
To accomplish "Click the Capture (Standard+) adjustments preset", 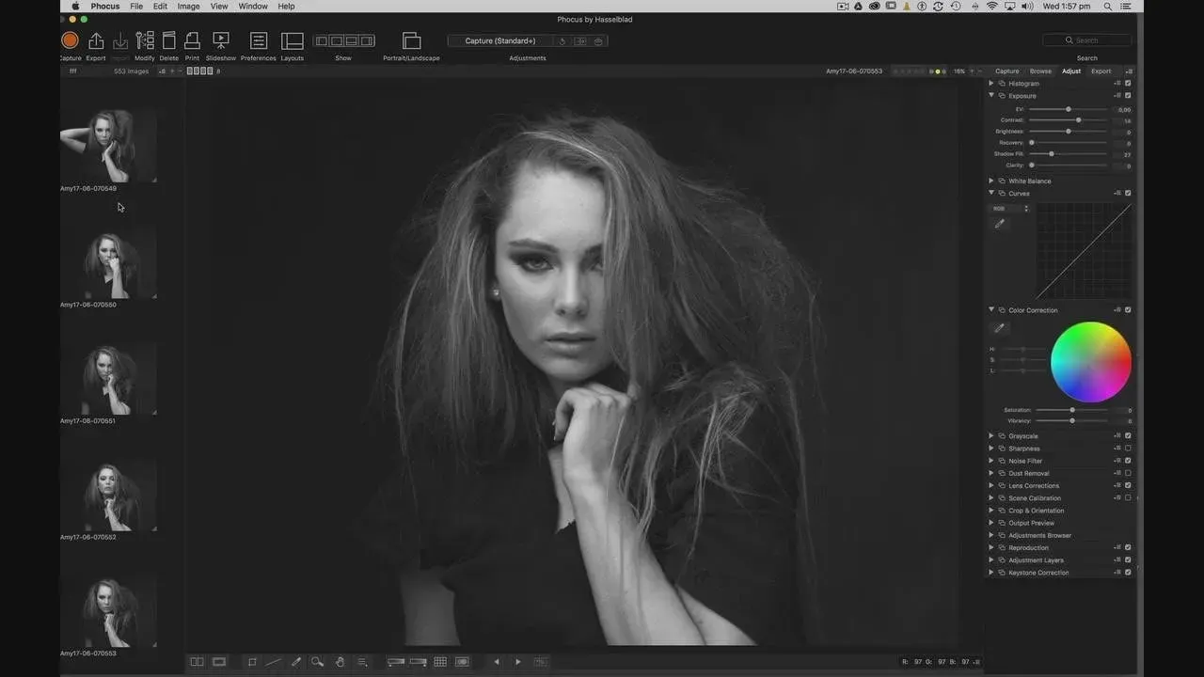I will click(500, 41).
